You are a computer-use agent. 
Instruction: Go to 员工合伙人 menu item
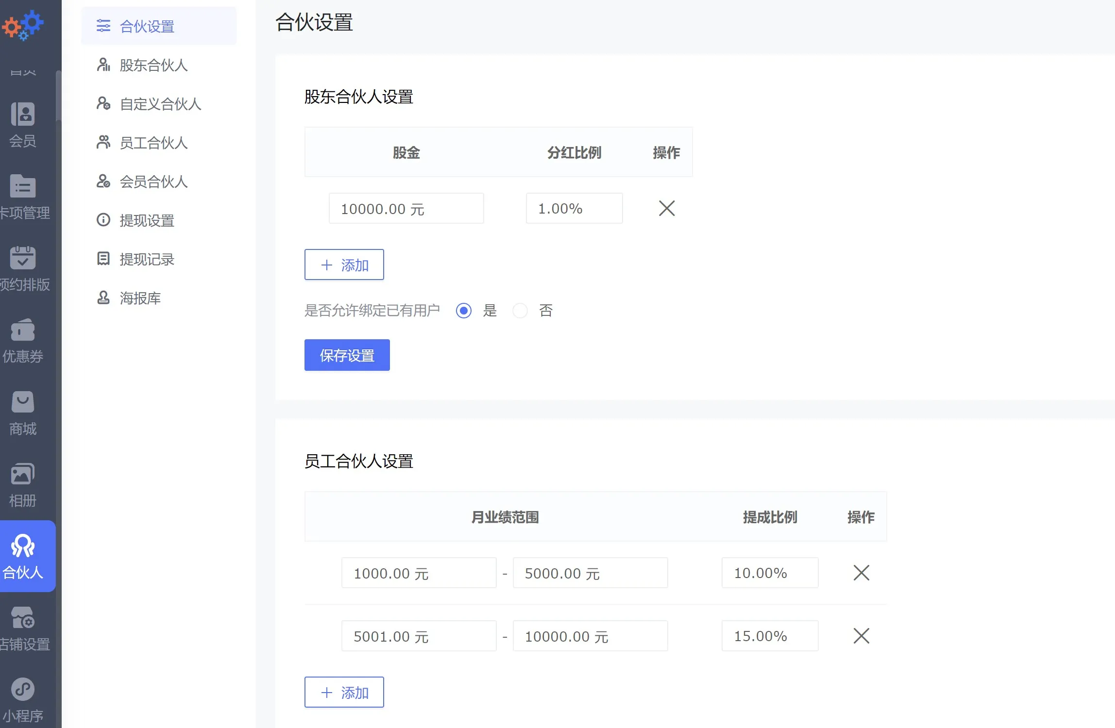(x=159, y=142)
